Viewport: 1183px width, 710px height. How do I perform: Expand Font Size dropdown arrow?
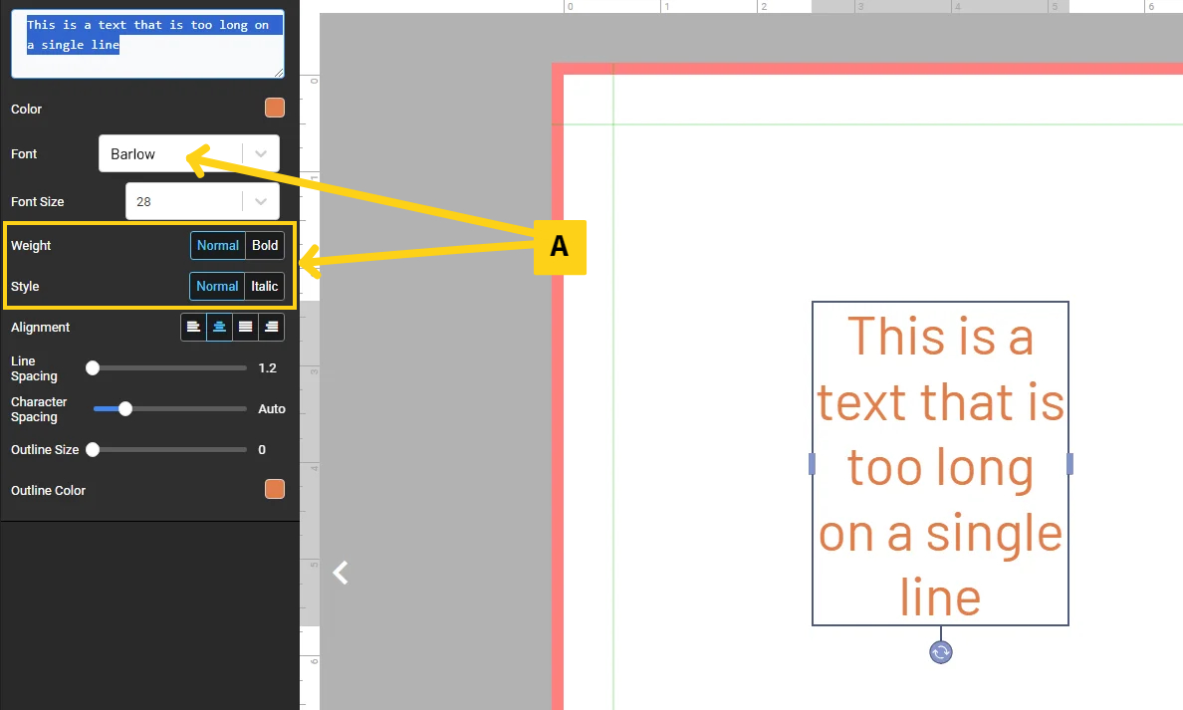coord(261,201)
